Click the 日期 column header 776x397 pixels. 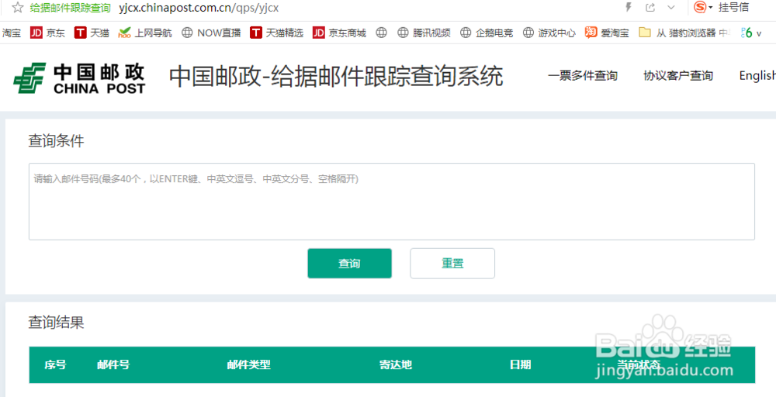pyautogui.click(x=520, y=365)
